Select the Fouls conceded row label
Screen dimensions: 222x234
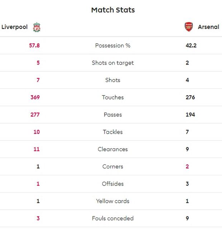coord(113,218)
